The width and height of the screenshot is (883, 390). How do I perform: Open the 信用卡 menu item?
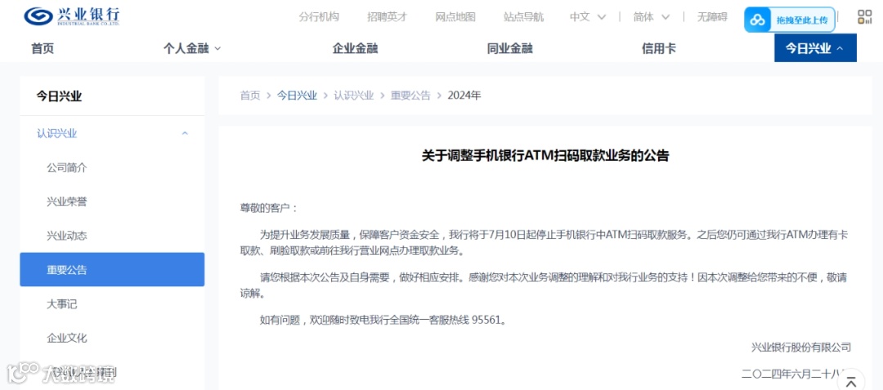pyautogui.click(x=659, y=48)
